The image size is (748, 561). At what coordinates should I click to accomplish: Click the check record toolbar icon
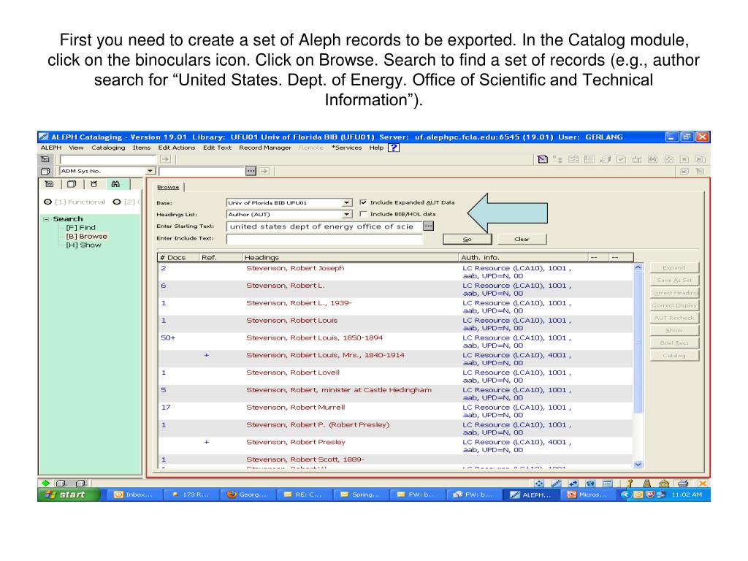[x=621, y=159]
